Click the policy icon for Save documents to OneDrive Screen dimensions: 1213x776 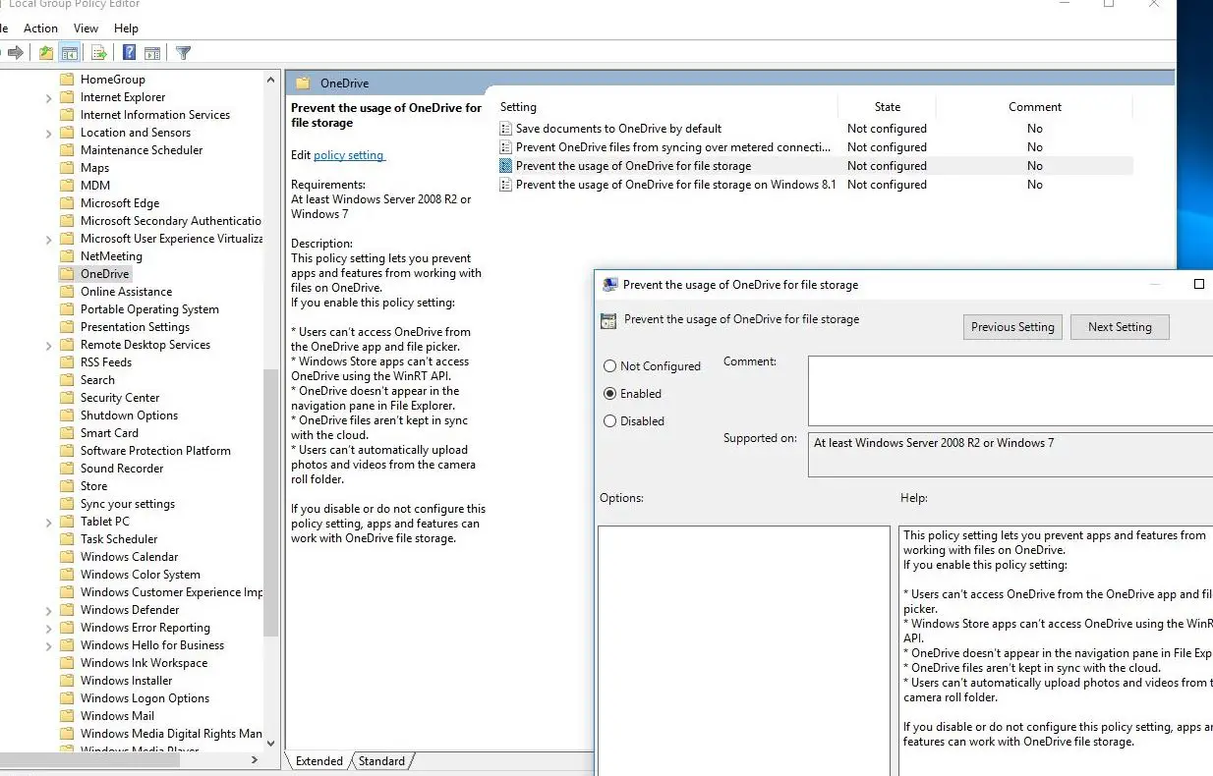click(x=506, y=129)
